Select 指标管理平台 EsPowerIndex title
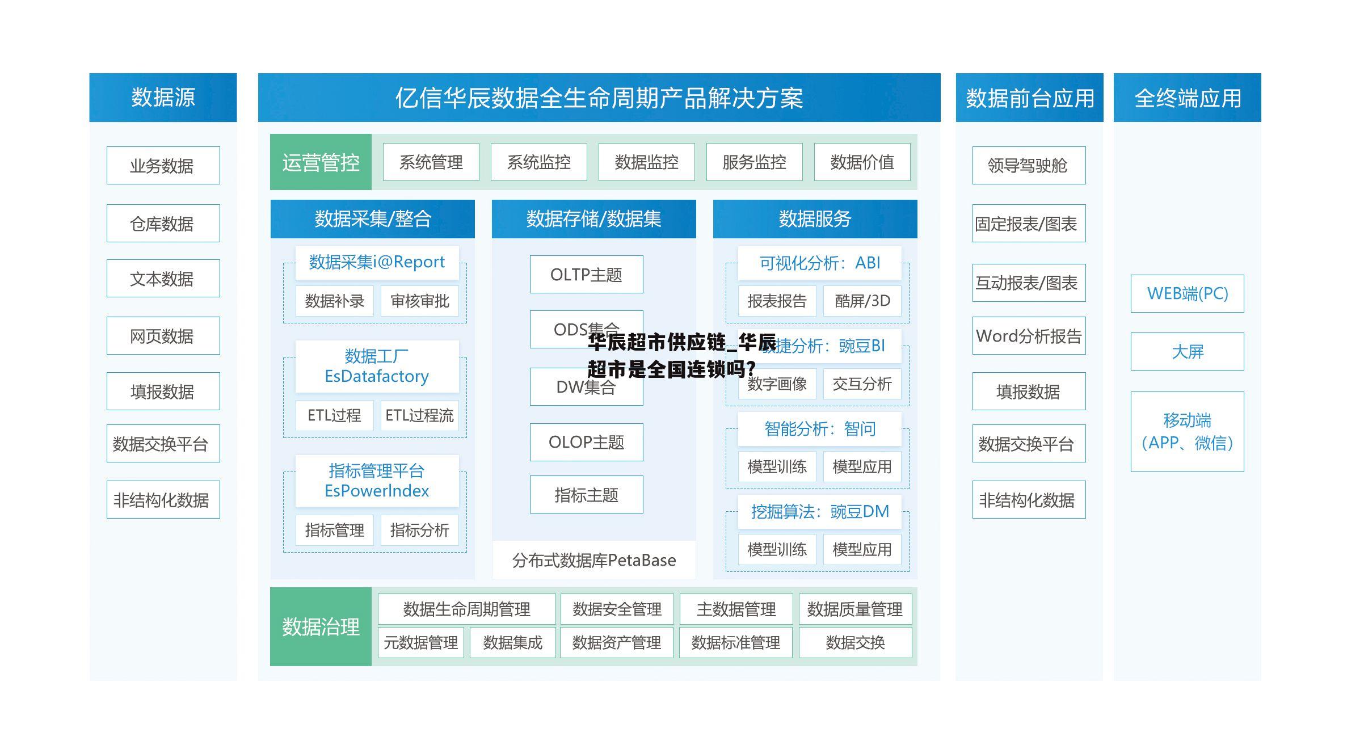The width and height of the screenshot is (1364, 745). pos(377,481)
